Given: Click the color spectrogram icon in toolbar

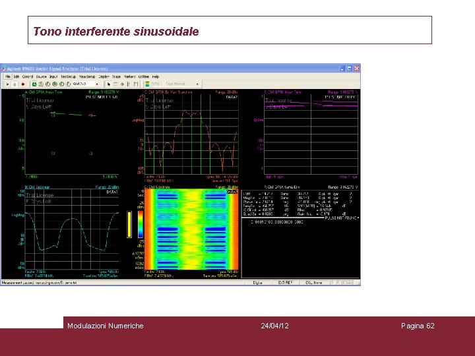Looking at the screenshot, I should tap(147, 84).
